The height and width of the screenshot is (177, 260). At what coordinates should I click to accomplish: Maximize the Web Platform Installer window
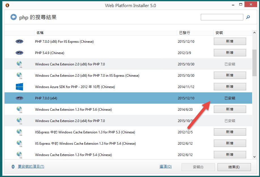tap(241, 5)
